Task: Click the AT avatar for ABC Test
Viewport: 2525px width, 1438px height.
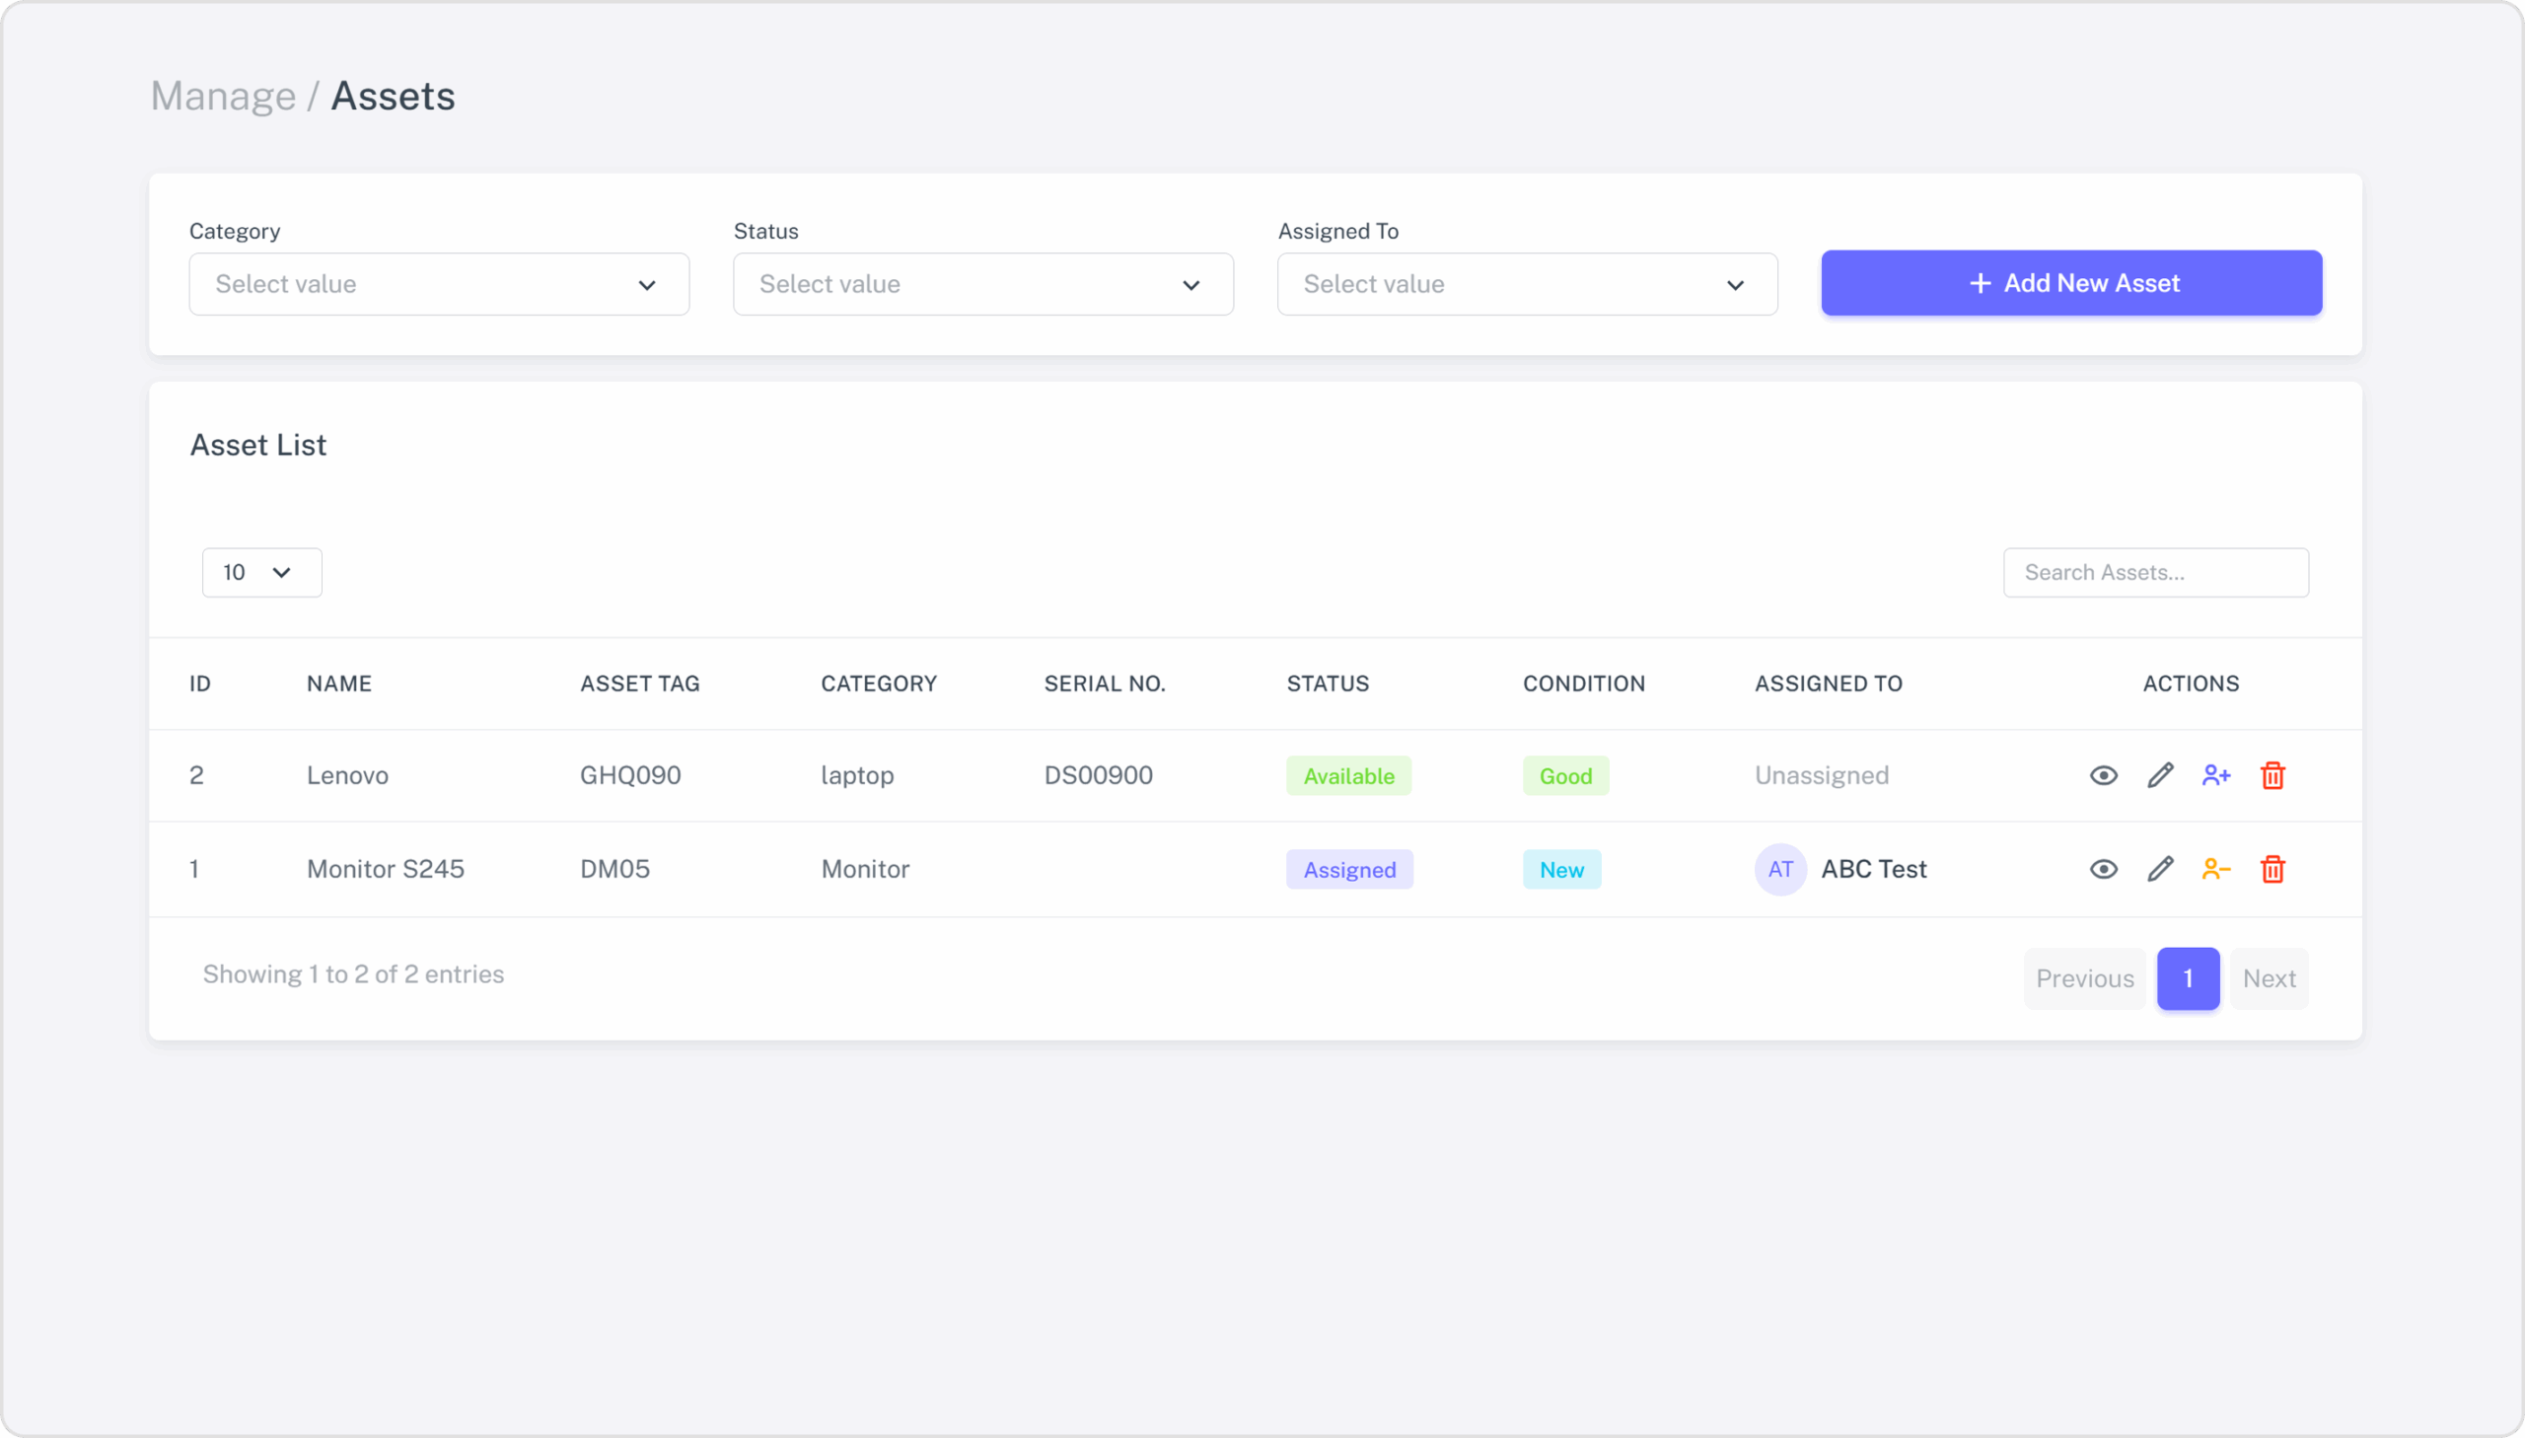Action: click(1780, 869)
